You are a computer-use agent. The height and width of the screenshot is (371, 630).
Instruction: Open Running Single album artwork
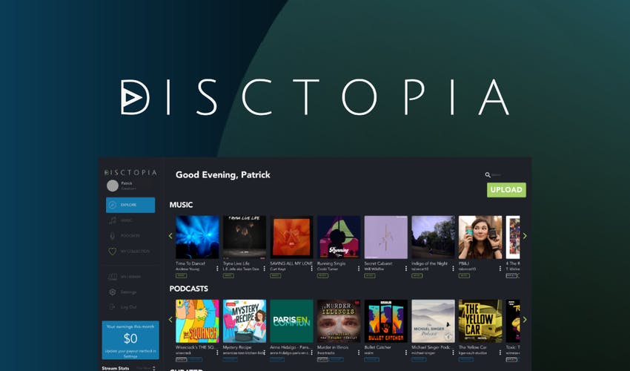coord(339,237)
